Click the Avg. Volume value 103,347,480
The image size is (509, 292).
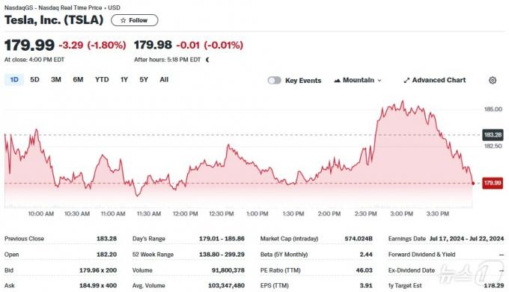click(226, 285)
